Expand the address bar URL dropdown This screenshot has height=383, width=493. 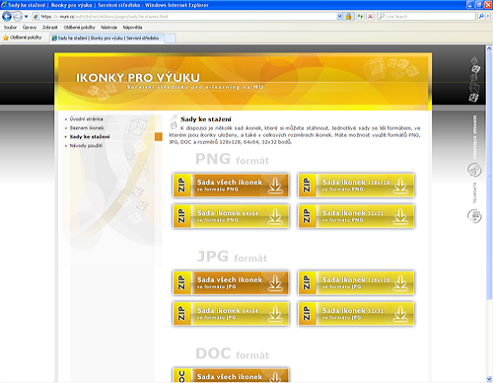click(x=339, y=16)
